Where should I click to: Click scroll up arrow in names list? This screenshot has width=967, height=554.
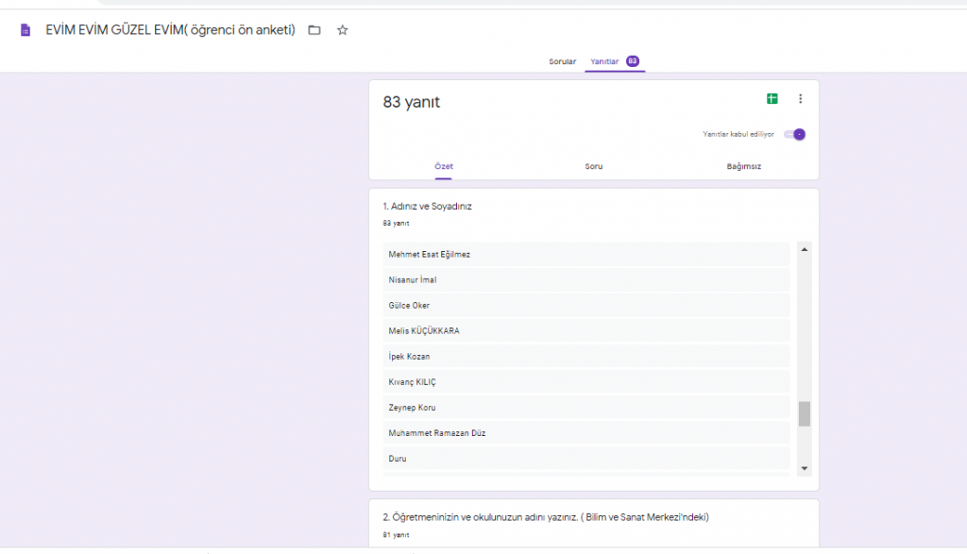[x=805, y=249]
